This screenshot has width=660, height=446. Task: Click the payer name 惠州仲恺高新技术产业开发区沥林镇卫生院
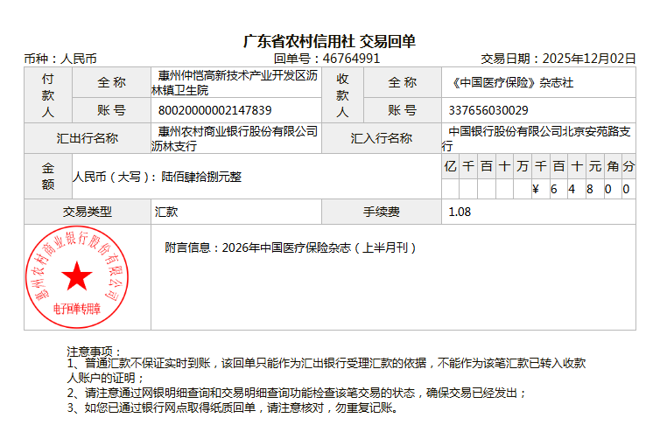[x=235, y=82]
